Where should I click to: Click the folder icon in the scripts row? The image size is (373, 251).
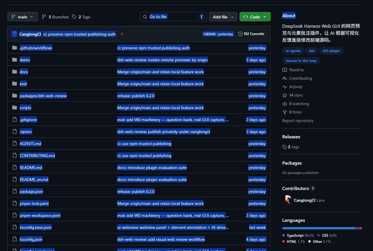(15, 108)
